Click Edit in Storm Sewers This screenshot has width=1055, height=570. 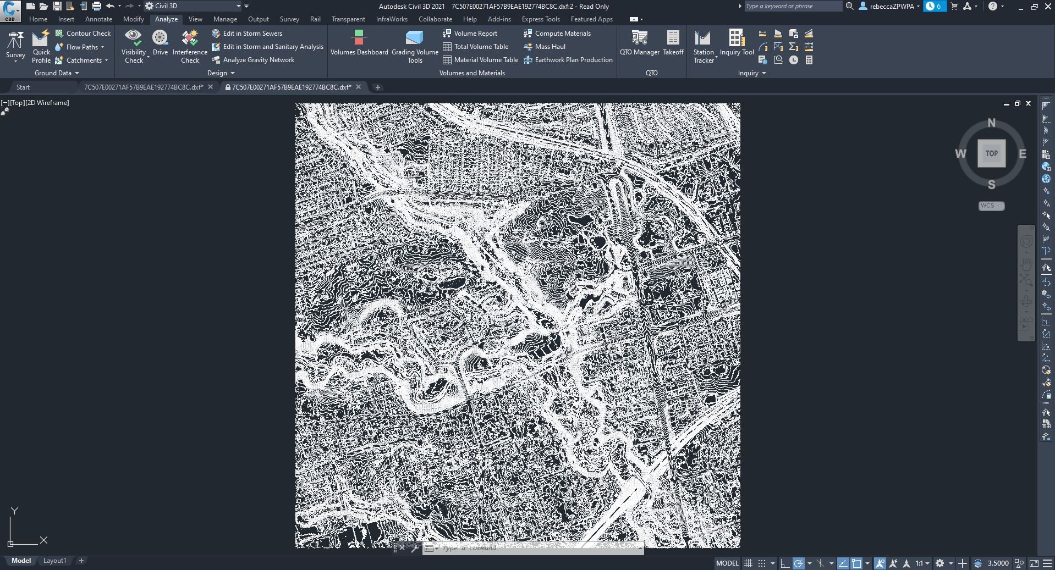pos(252,34)
